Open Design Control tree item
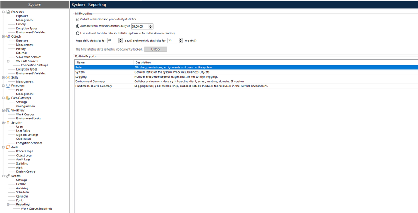This screenshot has width=418, height=213. click(26, 172)
